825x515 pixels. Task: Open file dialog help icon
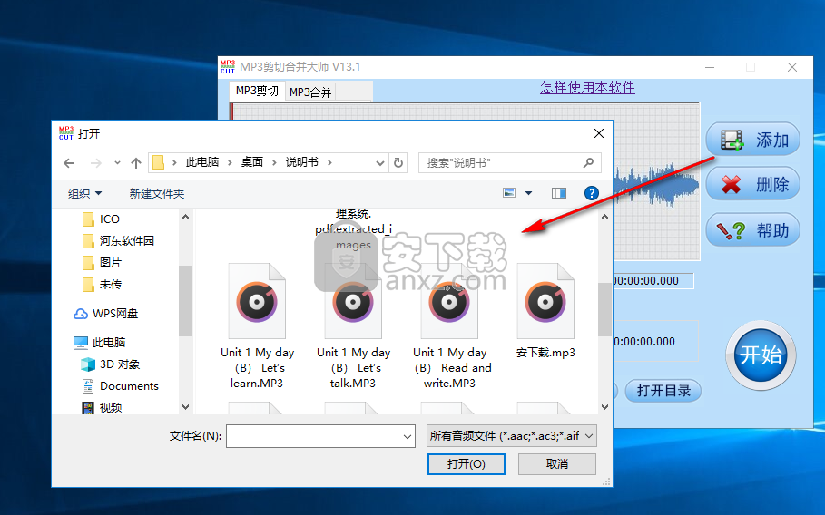point(592,193)
